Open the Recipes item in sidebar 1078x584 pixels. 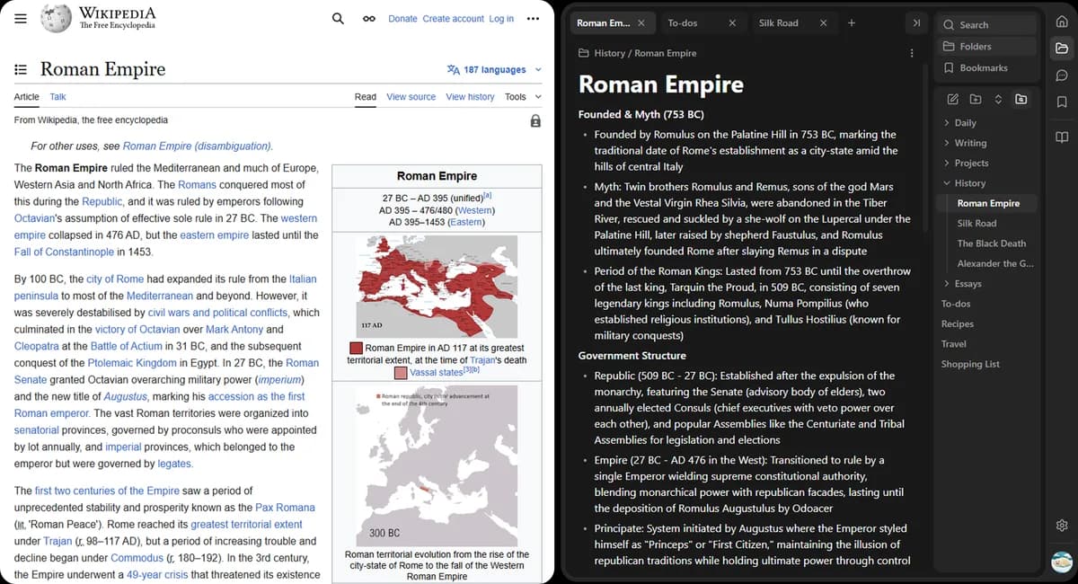point(958,324)
